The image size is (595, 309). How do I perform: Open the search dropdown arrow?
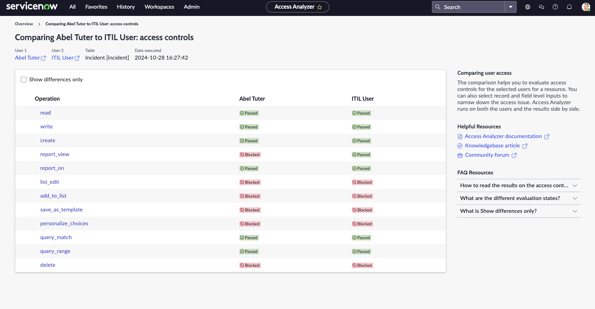click(x=511, y=7)
